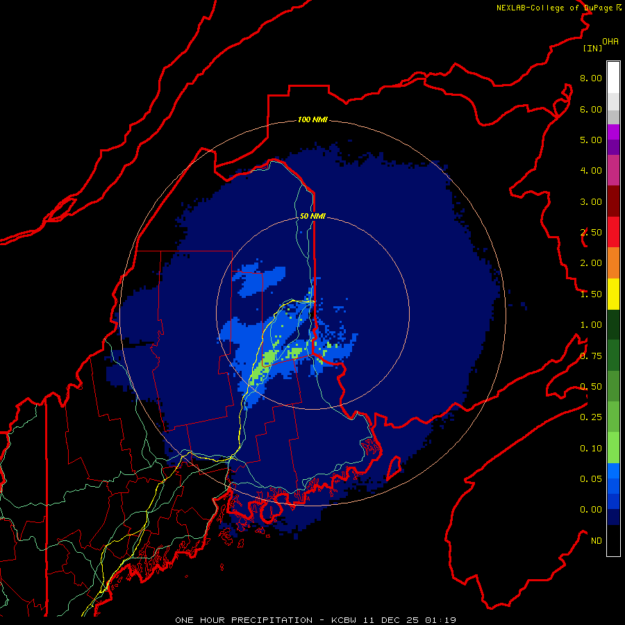Click the OHA product label above the scale
Image resolution: width=625 pixels, height=625 pixels.
point(610,42)
